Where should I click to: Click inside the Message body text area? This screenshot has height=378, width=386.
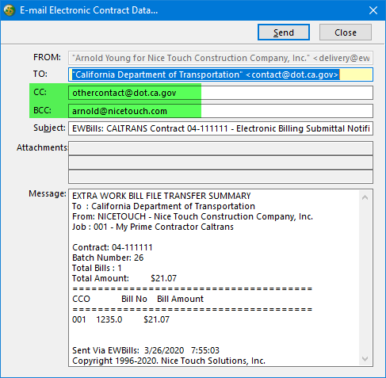214,277
